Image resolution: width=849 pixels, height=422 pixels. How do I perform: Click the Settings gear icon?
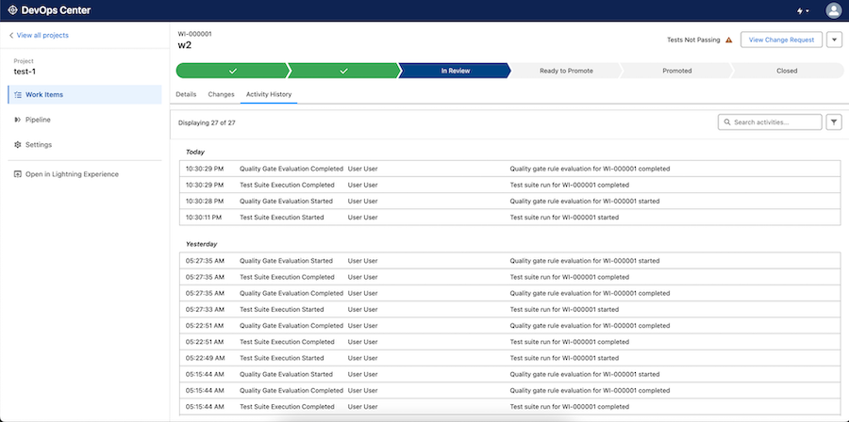point(18,145)
